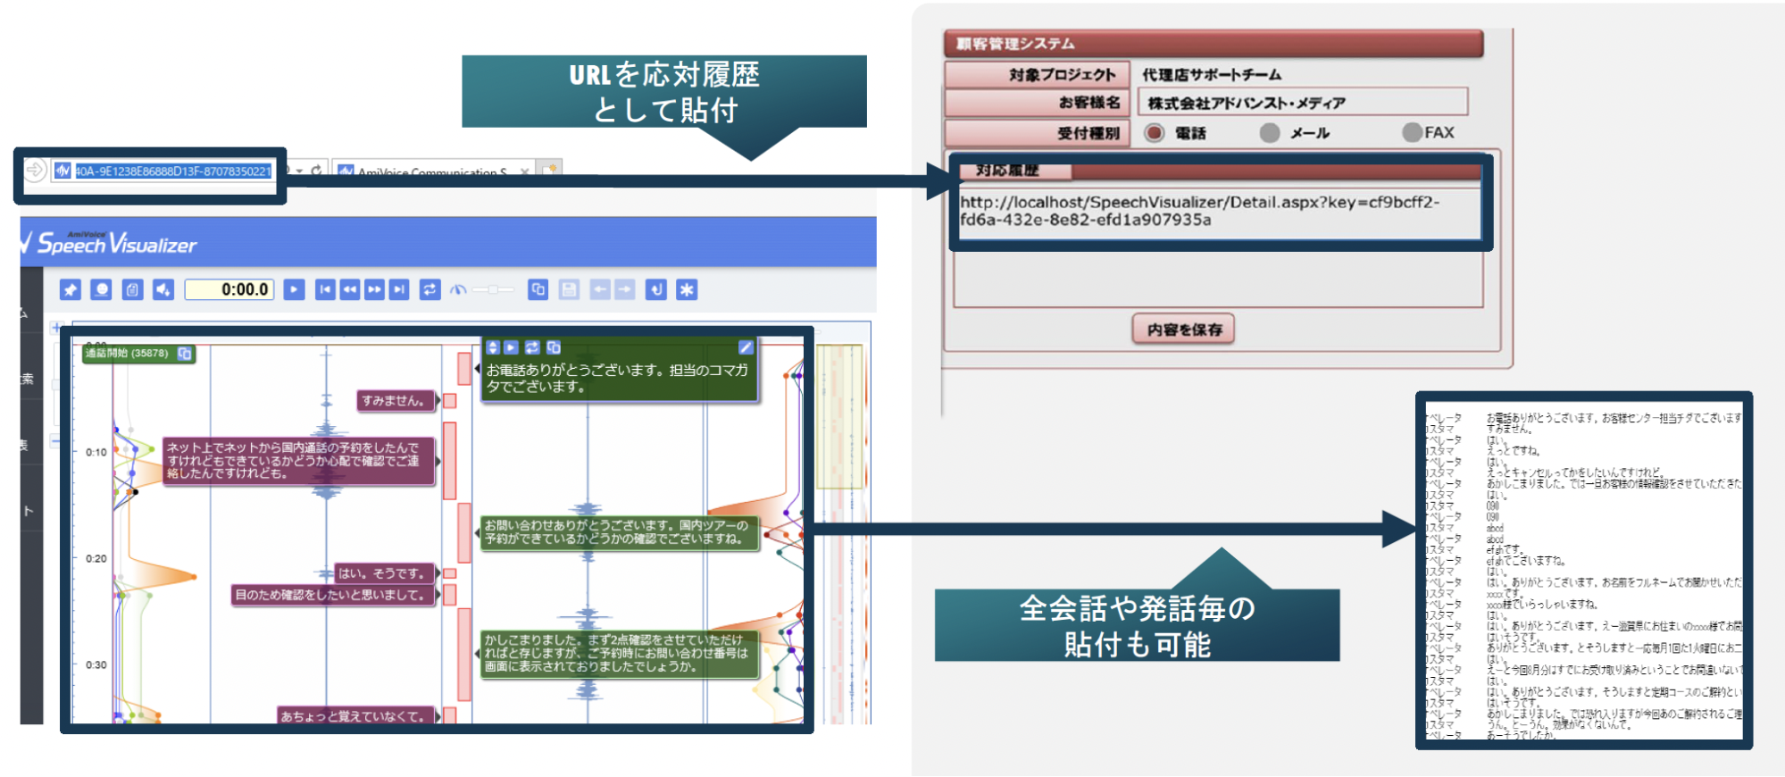
Task: Click the 0:00.0 playback time field
Action: pyautogui.click(x=229, y=289)
